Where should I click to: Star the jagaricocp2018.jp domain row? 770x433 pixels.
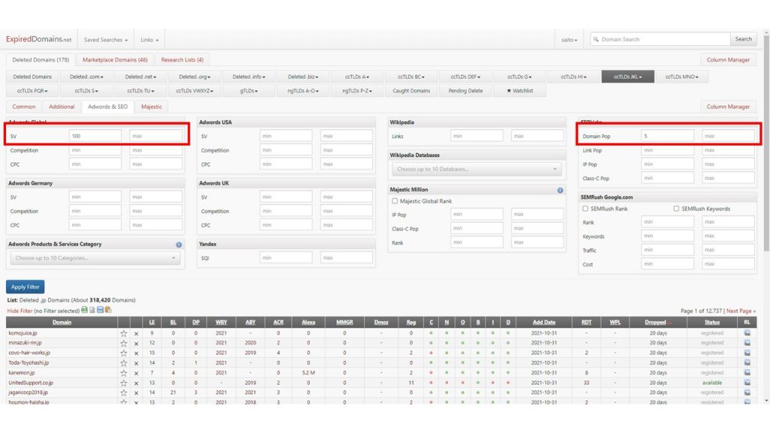124,392
